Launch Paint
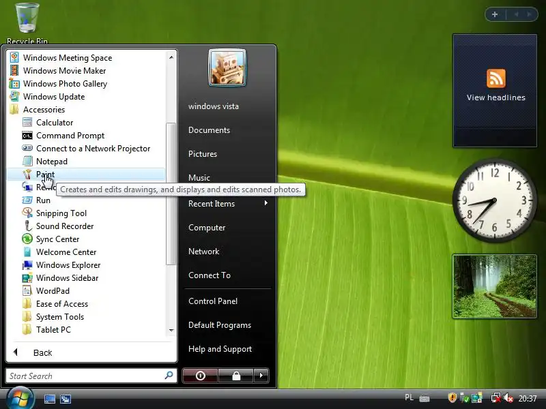 [86, 175]
